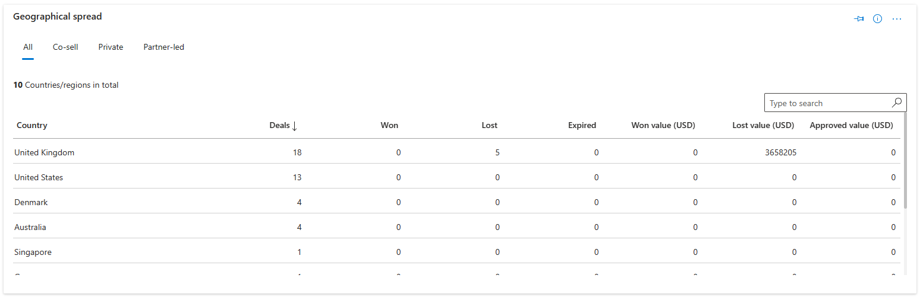Open the more options ellipsis menu
This screenshot has width=923, height=297.
click(x=897, y=19)
